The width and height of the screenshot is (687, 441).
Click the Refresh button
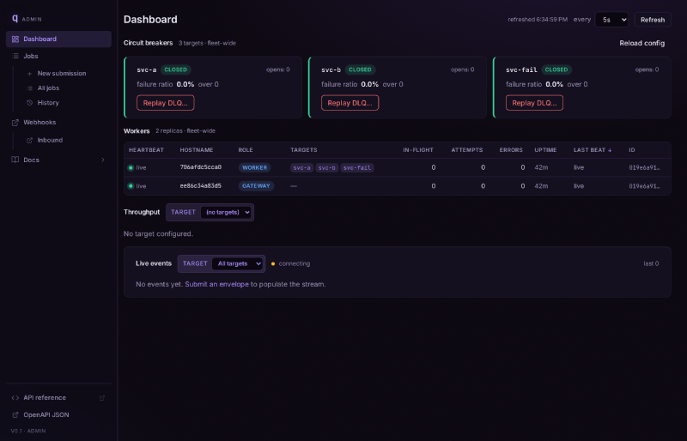(653, 20)
